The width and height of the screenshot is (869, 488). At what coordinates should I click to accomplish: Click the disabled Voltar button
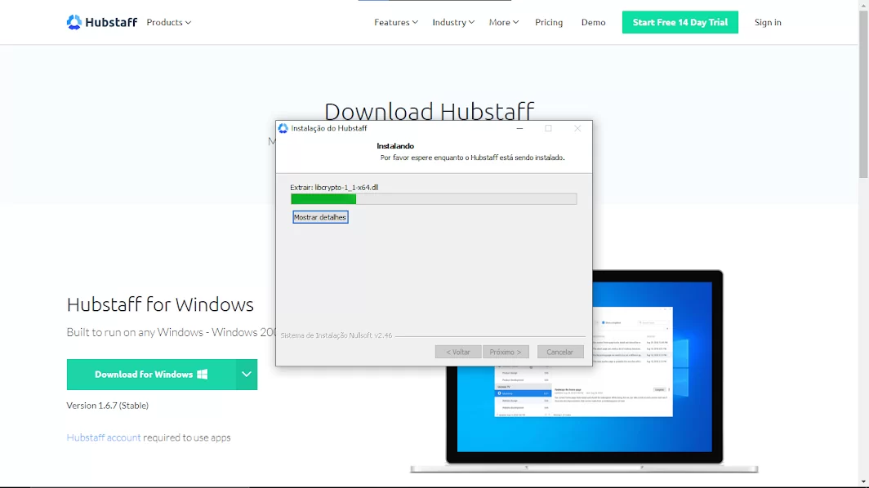(457, 352)
